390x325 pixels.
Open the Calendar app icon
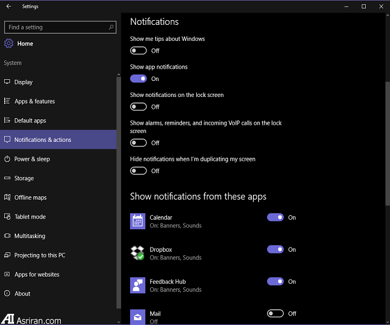138,221
